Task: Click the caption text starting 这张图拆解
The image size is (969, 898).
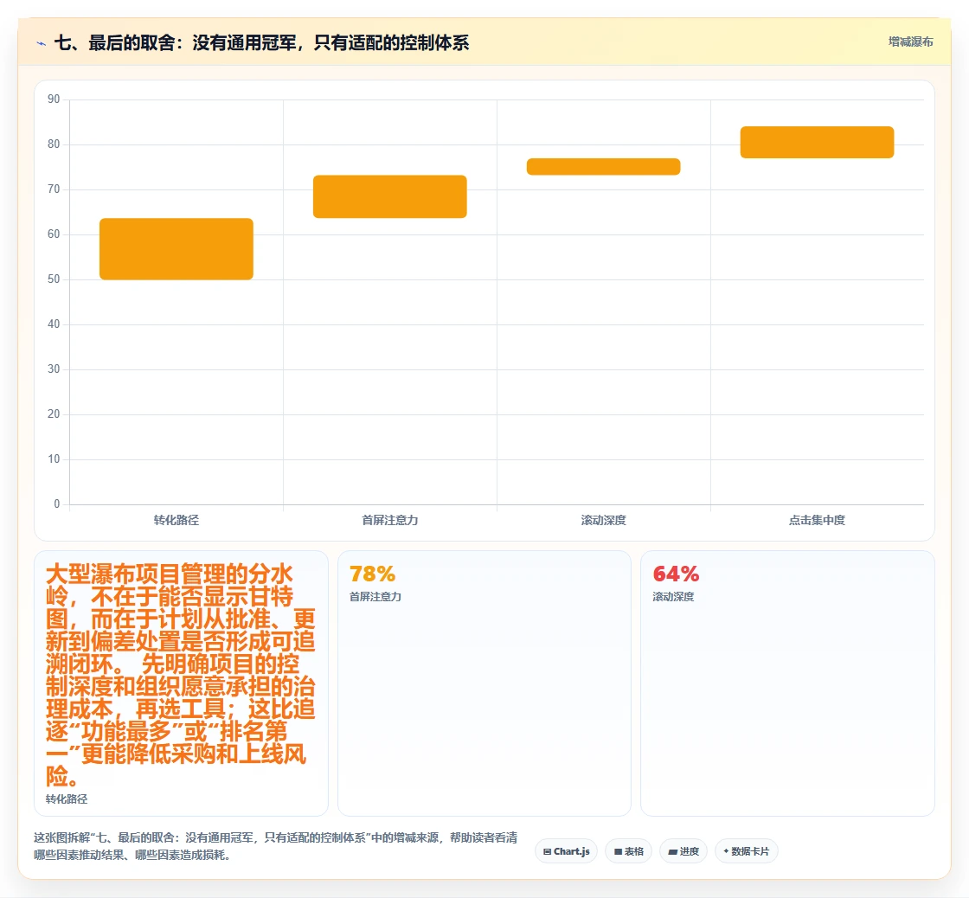Action: pyautogui.click(x=276, y=846)
